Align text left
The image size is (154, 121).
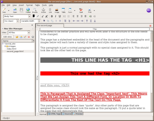(74, 16)
